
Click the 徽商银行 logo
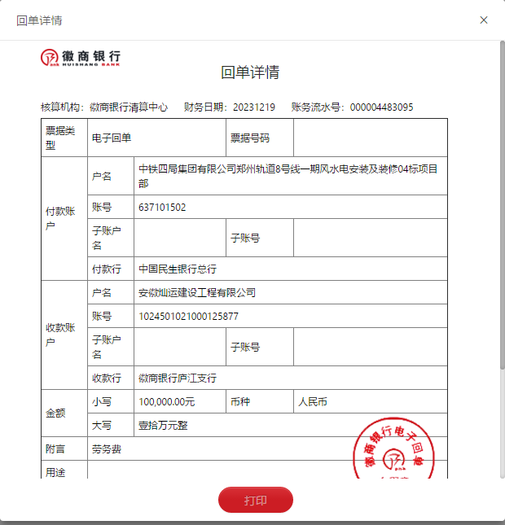[x=81, y=57]
